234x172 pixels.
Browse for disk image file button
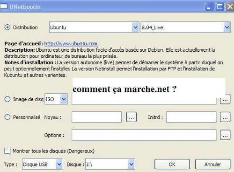(x=225, y=99)
